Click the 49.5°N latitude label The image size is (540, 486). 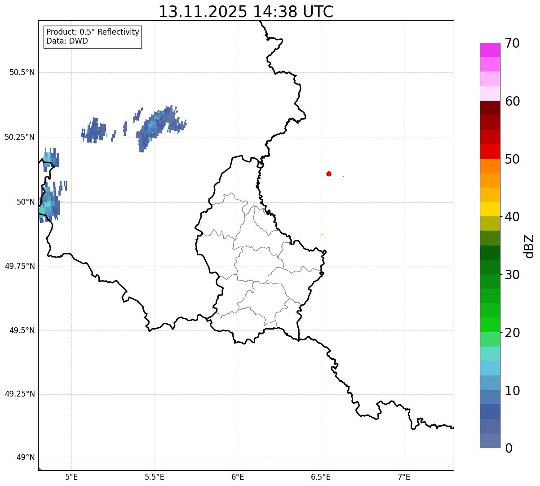pos(22,330)
